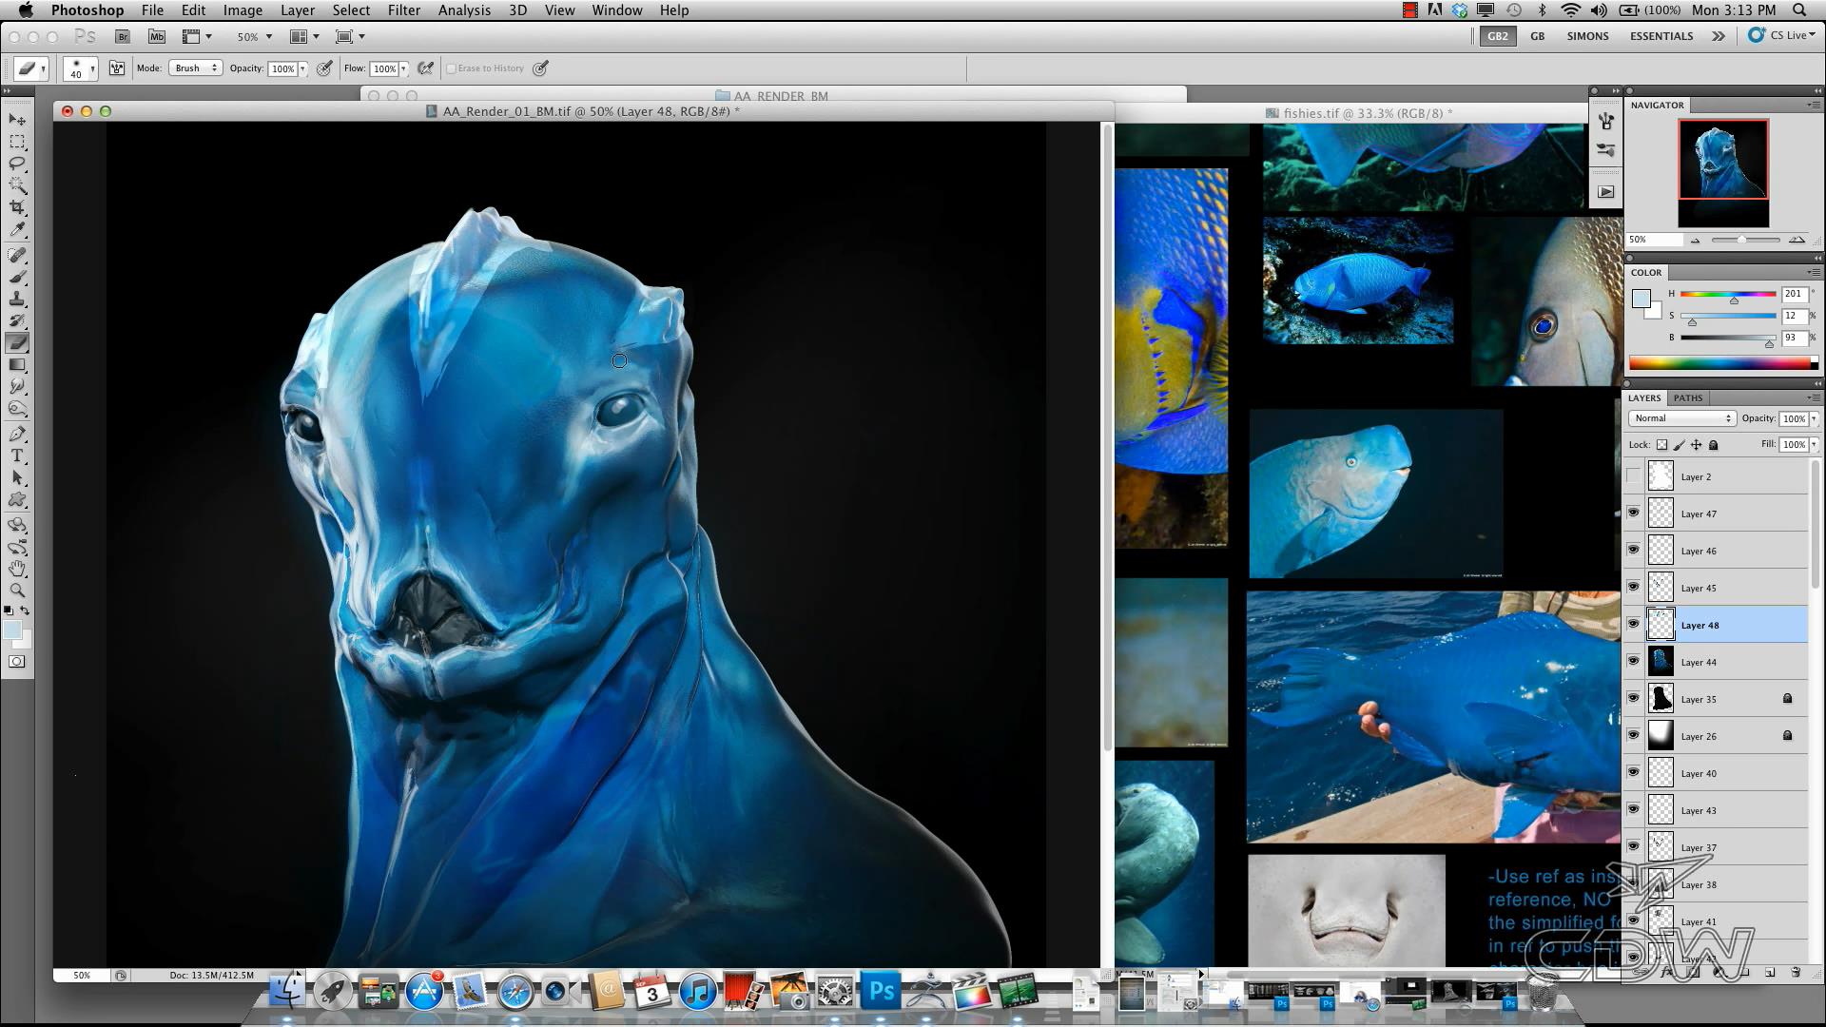This screenshot has height=1027, width=1826.
Task: Select the Brush tool in toolbox
Action: [17, 277]
